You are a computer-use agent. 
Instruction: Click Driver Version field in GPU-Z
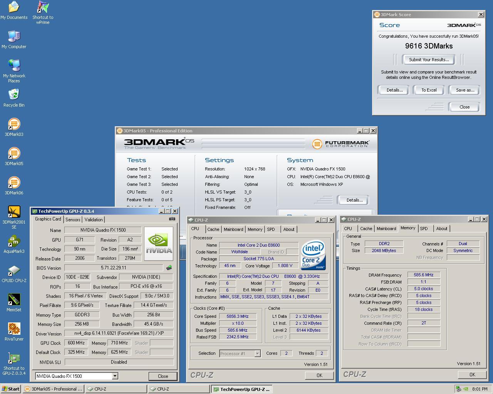coord(119,333)
